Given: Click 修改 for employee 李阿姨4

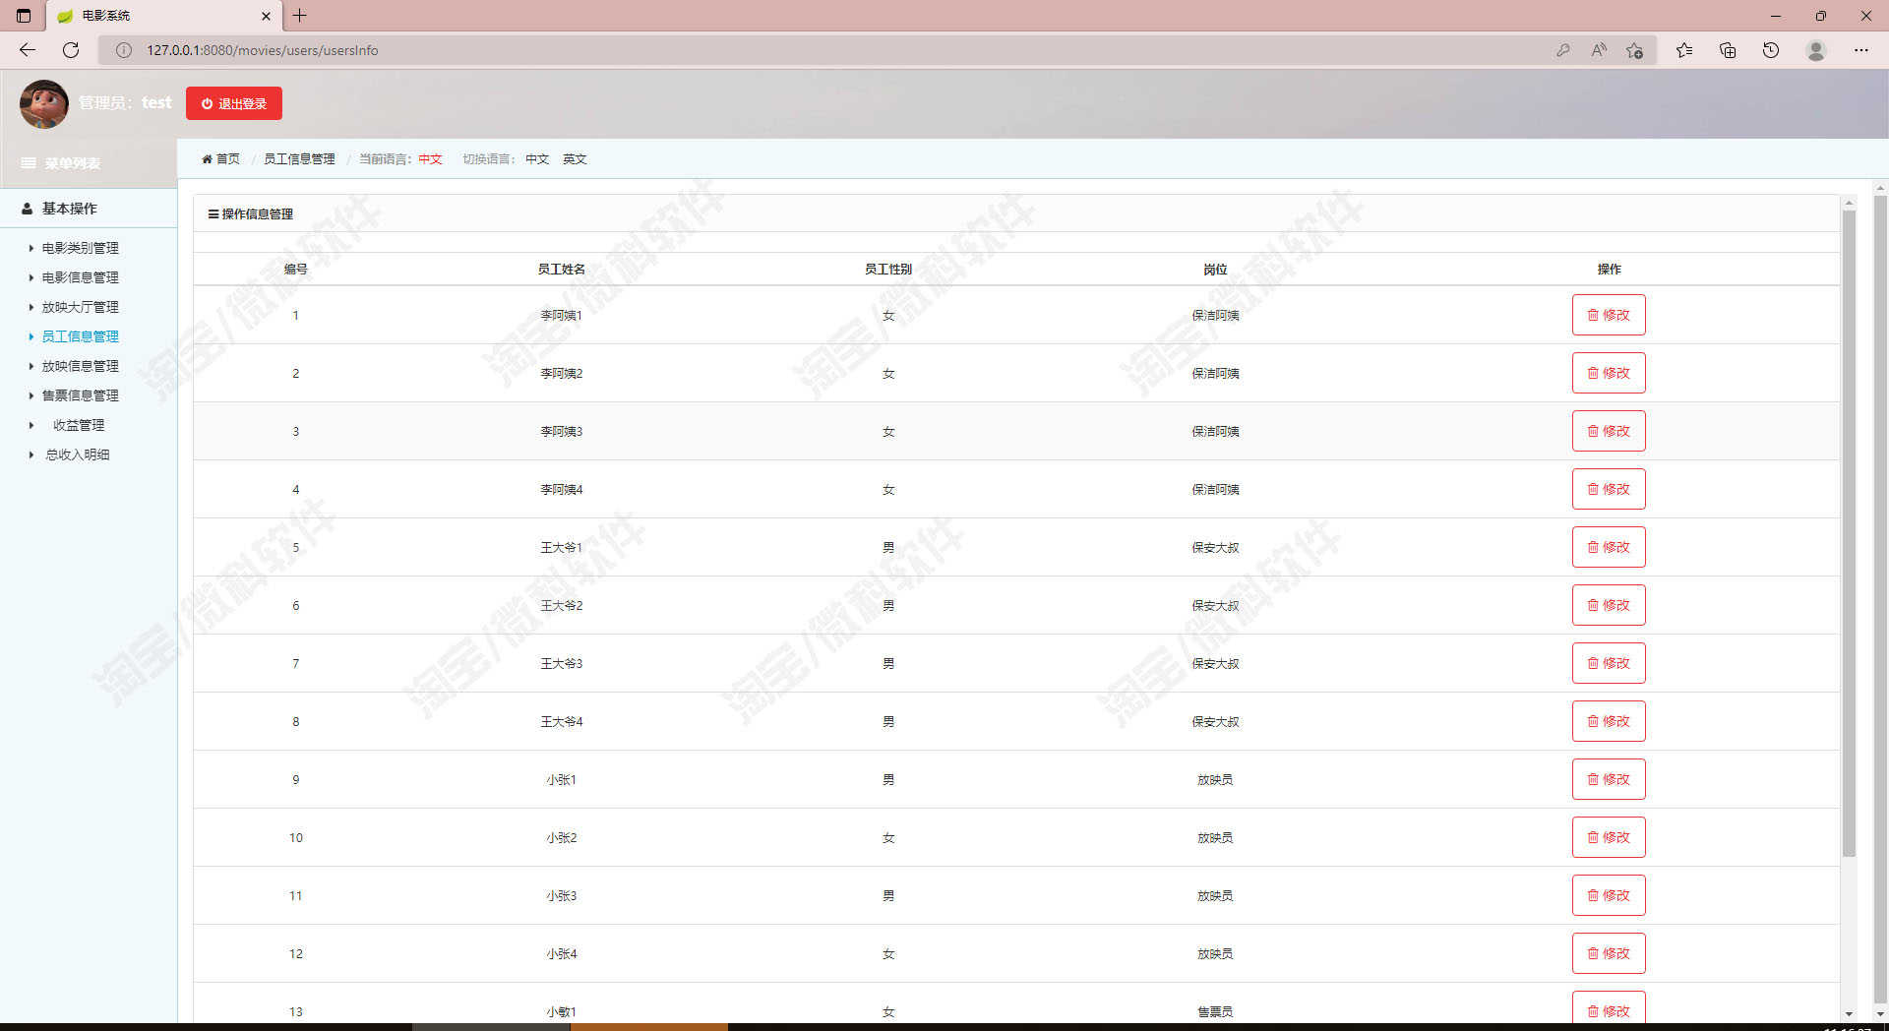Looking at the screenshot, I should (1609, 489).
